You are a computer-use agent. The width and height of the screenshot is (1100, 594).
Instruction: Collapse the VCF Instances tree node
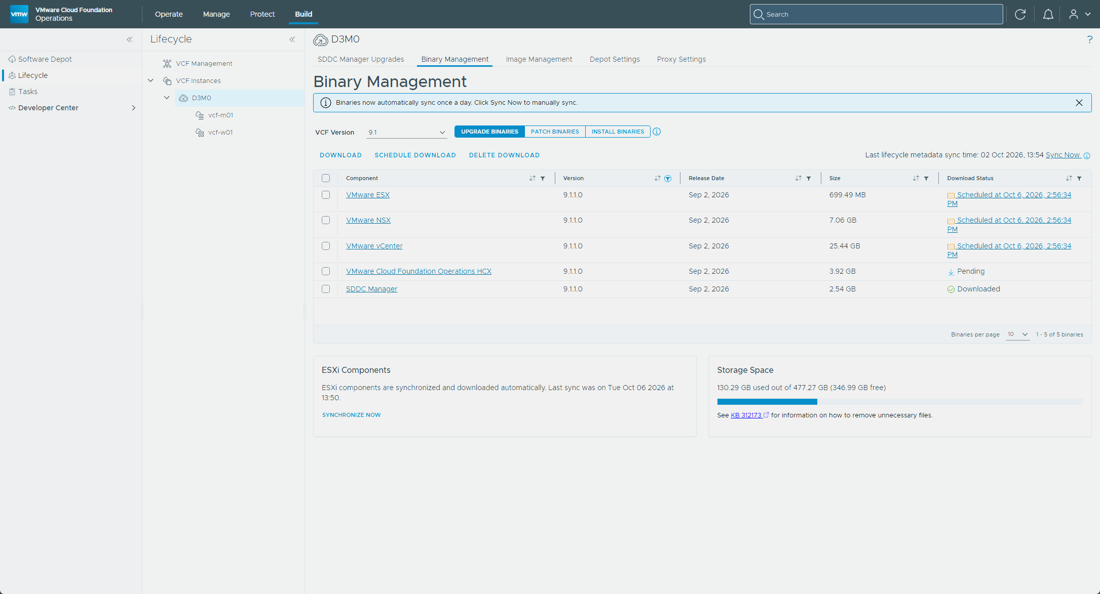click(150, 80)
